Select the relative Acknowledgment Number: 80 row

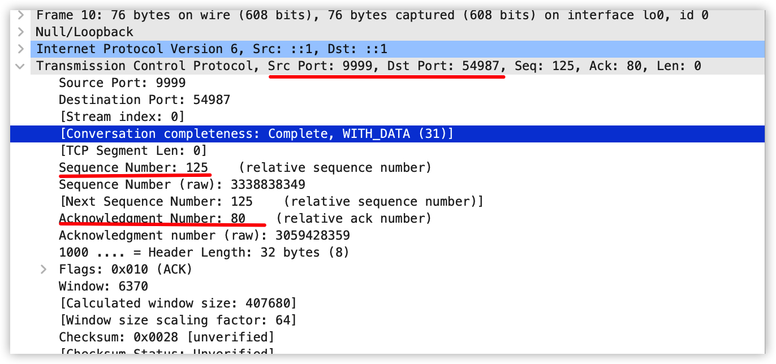point(152,219)
